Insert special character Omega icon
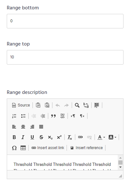This screenshot has width=128, height=183. 14,148
